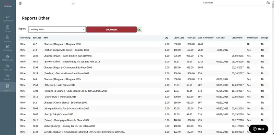Select Hidalgo La Gitana Cádiz Blanco item
Viewport: 274px width, 135px height.
(75, 91)
